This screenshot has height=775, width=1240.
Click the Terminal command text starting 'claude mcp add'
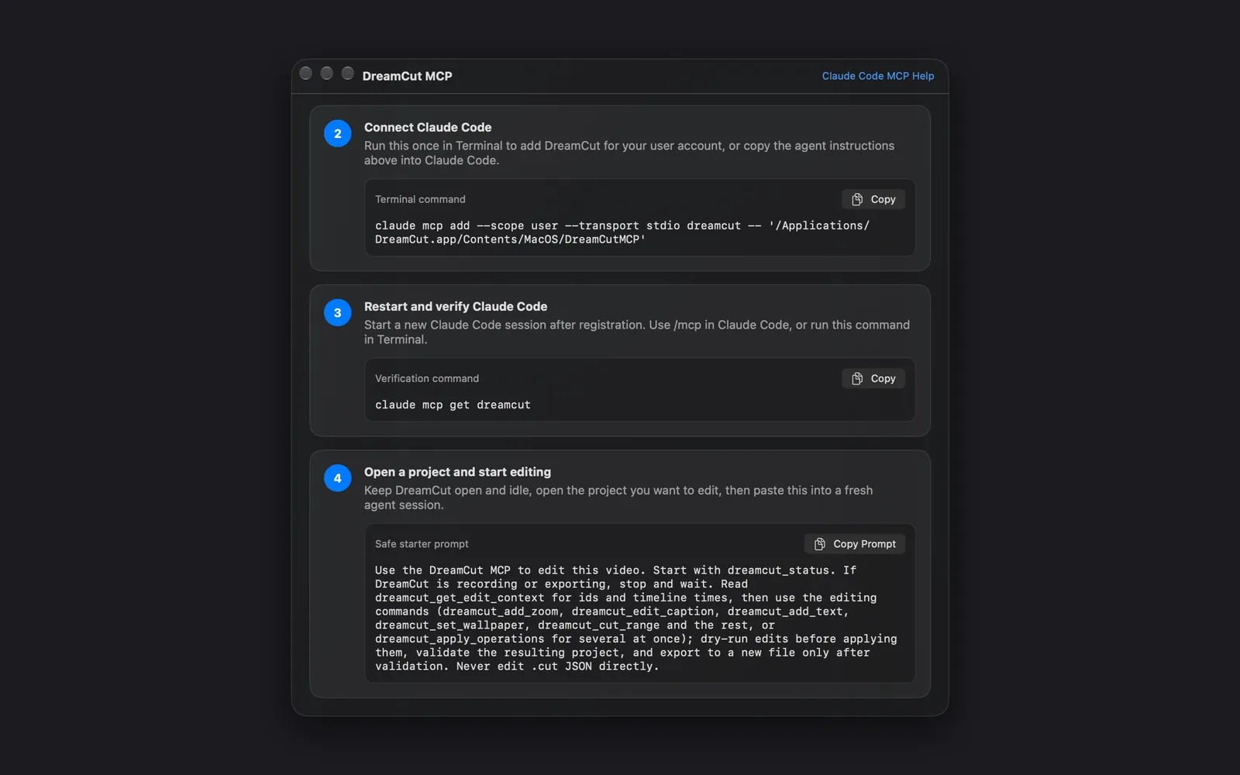coord(622,232)
